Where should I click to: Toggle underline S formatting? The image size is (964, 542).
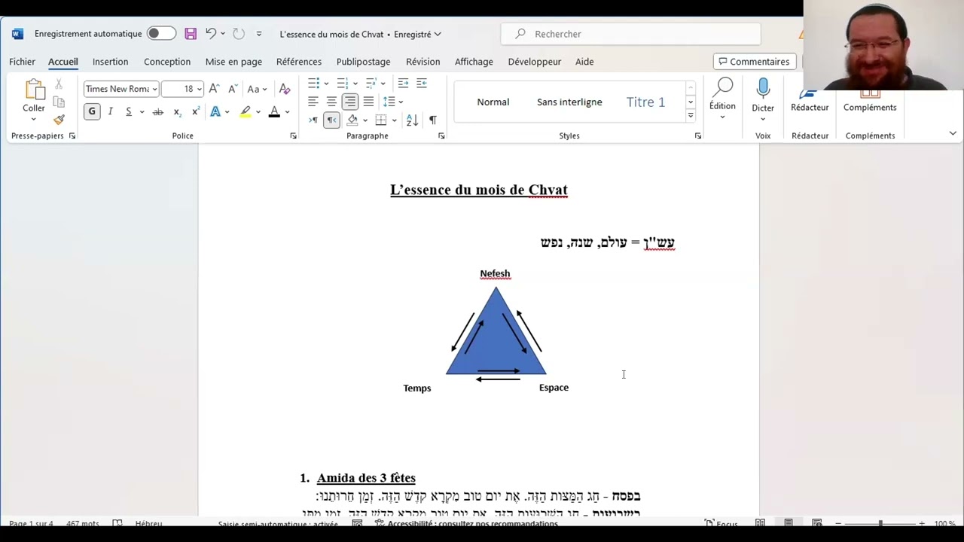point(128,111)
